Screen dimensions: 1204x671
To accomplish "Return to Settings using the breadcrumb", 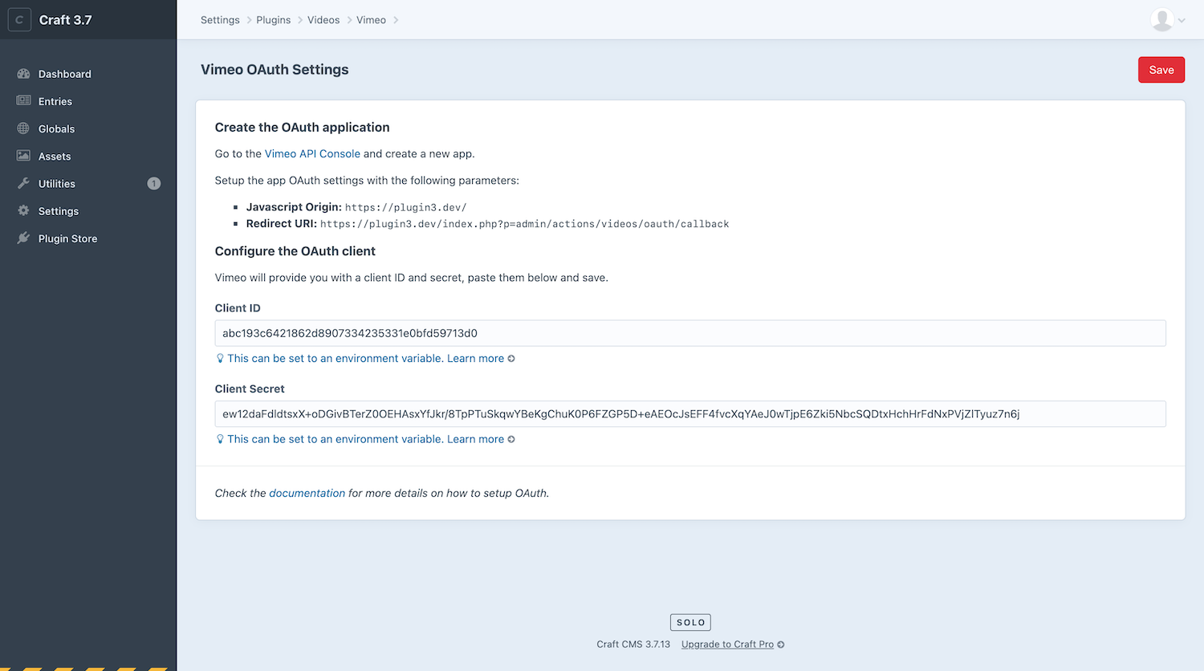I will pyautogui.click(x=220, y=19).
